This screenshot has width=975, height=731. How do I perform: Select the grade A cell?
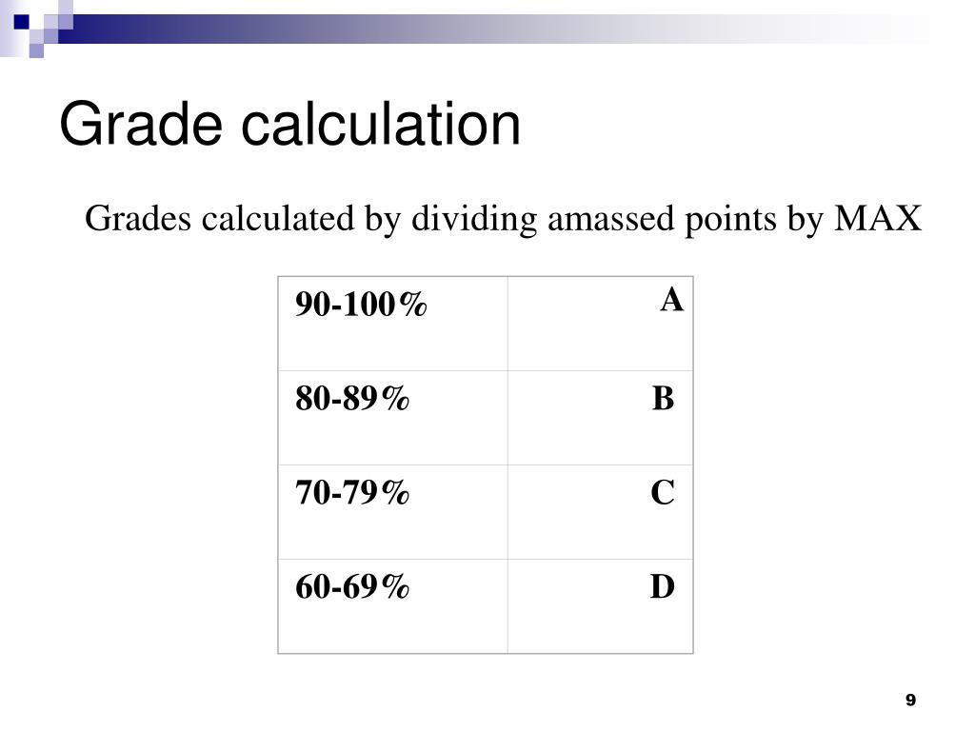(600, 324)
